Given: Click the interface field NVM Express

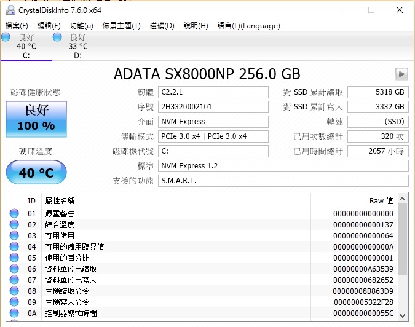Looking at the screenshot, I should (x=213, y=122).
